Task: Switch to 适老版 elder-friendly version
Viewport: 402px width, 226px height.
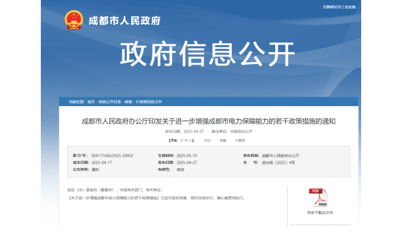Action: coord(350,7)
